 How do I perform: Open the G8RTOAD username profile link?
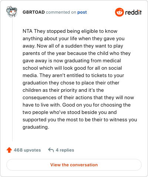coord(34,12)
